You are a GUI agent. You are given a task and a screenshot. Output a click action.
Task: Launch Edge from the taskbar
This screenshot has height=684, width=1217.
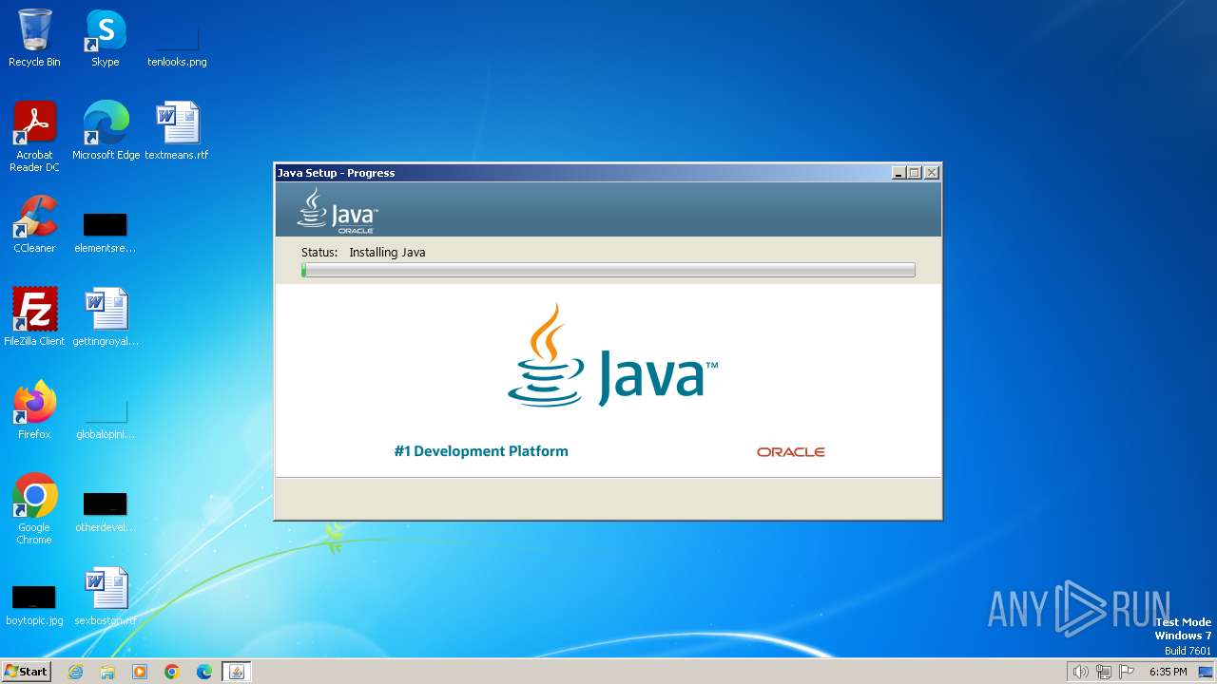(204, 672)
